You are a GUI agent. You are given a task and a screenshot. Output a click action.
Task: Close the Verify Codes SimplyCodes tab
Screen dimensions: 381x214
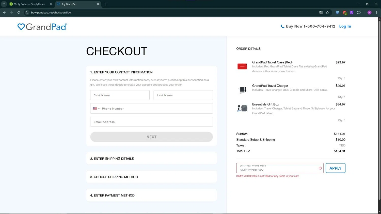pyautogui.click(x=51, y=4)
